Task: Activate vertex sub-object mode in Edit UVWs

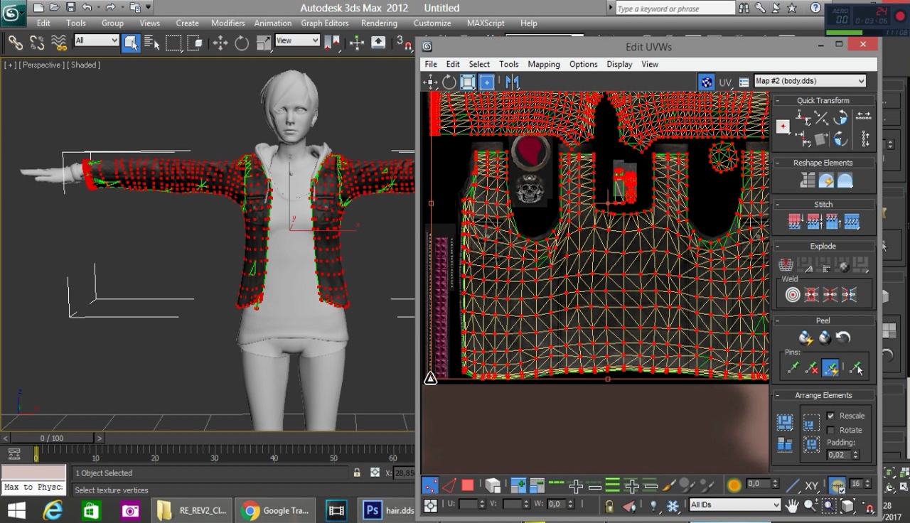Action: coord(430,485)
